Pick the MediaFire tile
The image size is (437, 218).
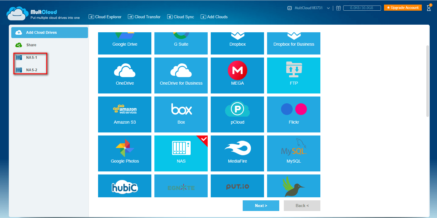click(x=237, y=153)
